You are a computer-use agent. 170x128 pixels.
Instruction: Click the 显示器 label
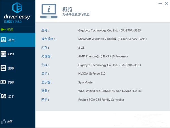pos(47,82)
